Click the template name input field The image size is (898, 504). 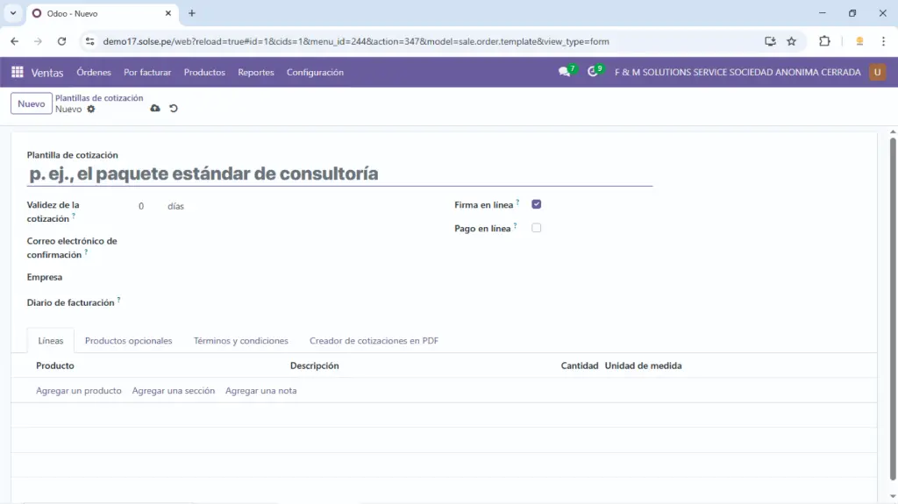[339, 174]
